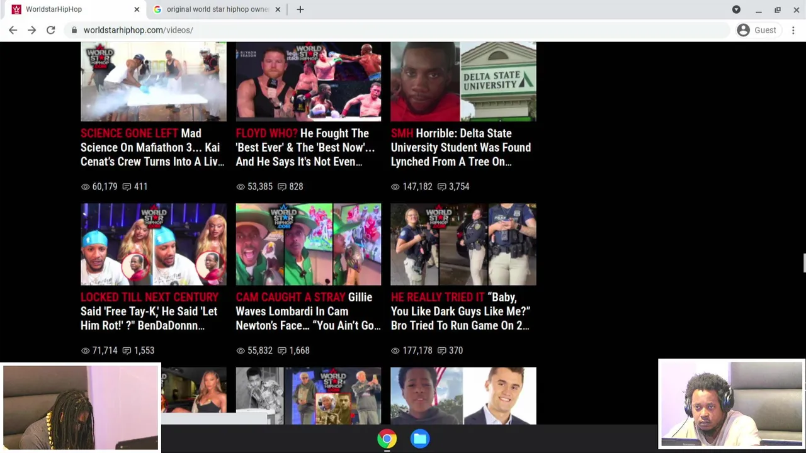Go forward with the browser forward arrow

31,30
